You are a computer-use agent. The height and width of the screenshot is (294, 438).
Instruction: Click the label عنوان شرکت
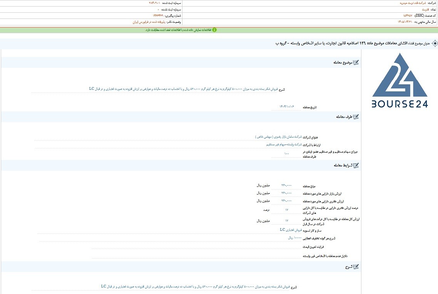(x=310, y=137)
